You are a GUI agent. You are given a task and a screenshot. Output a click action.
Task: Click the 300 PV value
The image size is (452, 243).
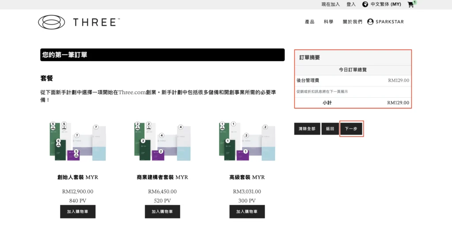coord(247,201)
